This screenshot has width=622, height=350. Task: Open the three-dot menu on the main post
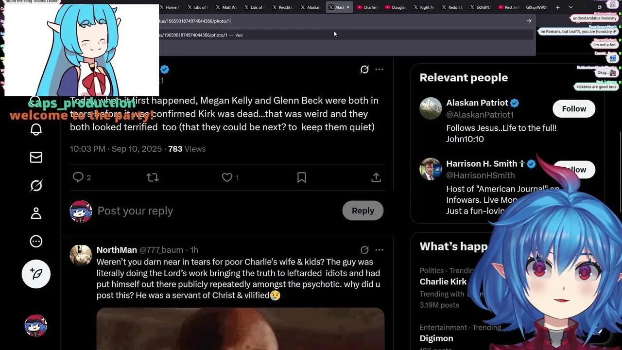[x=380, y=70]
